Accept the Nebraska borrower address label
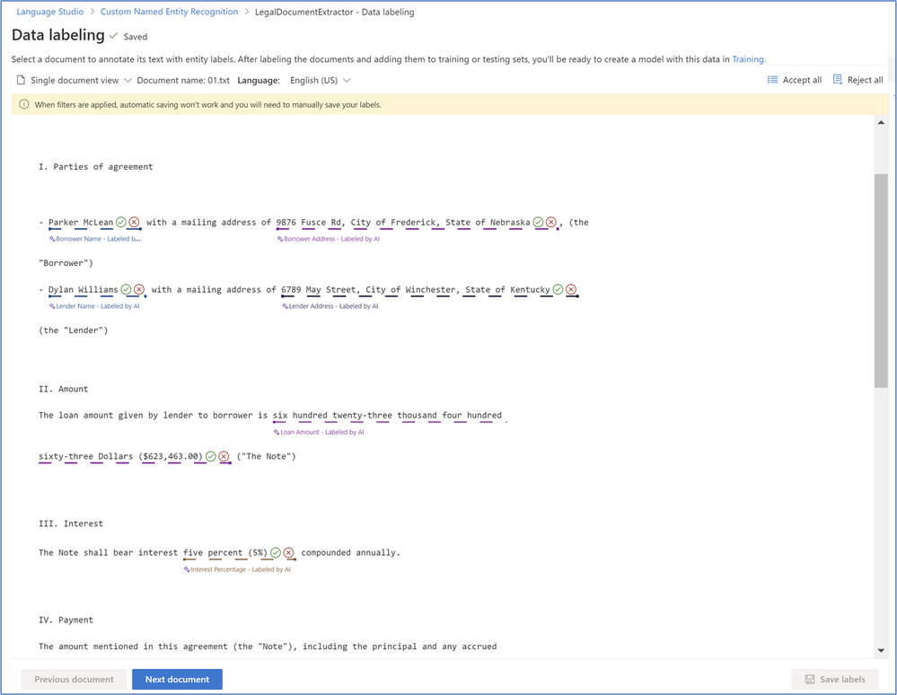The height and width of the screenshot is (695, 897). 539,222
